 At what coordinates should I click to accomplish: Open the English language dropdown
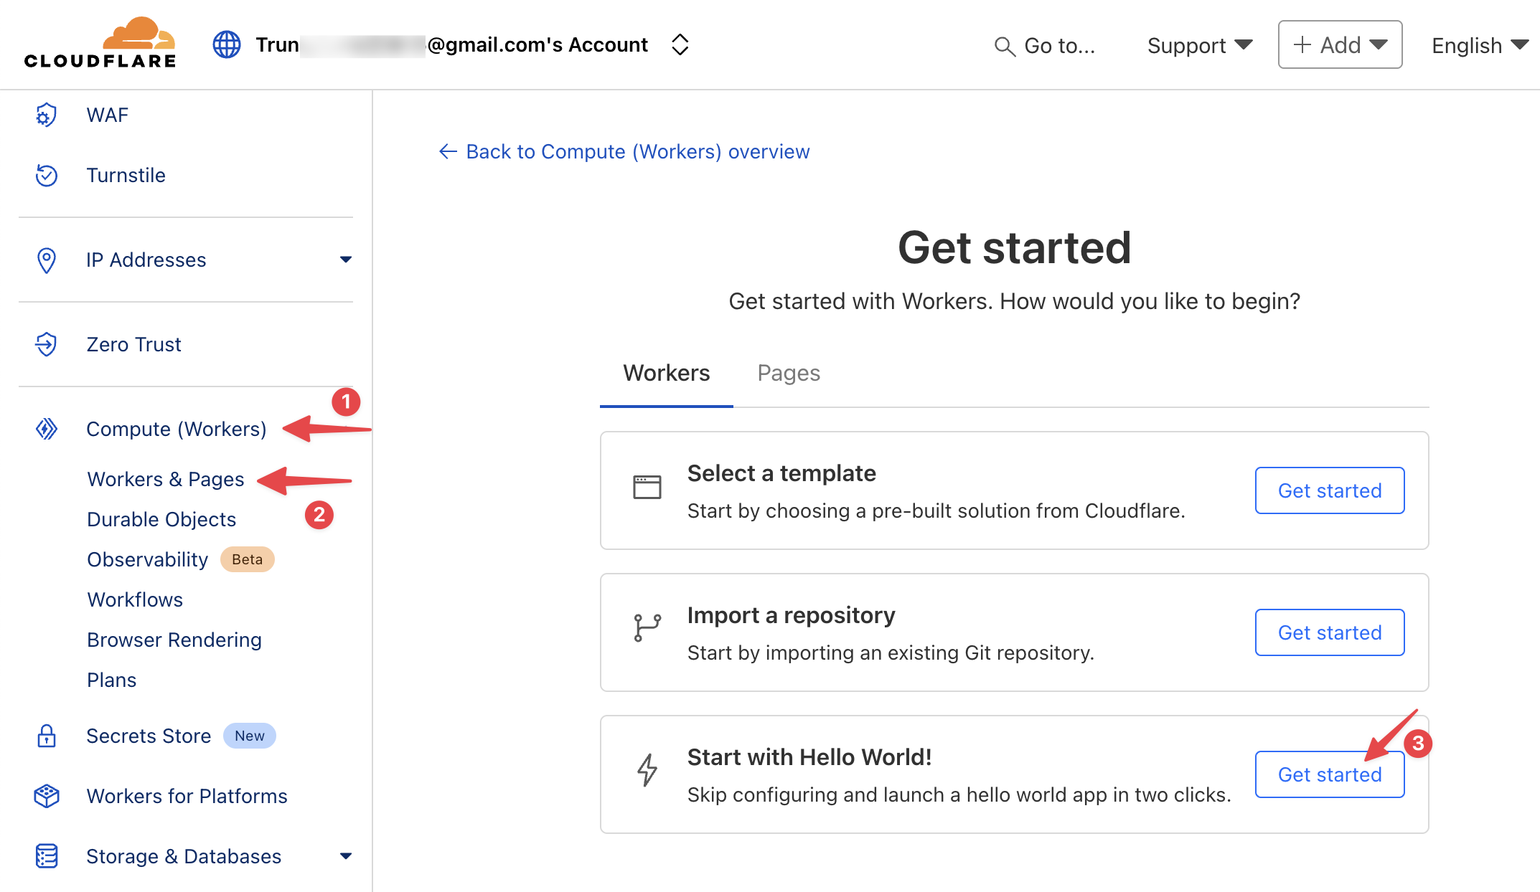[x=1480, y=45]
